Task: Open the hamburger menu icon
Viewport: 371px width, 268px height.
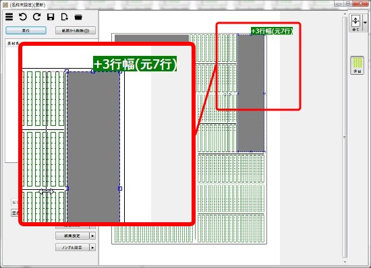Action: point(9,17)
